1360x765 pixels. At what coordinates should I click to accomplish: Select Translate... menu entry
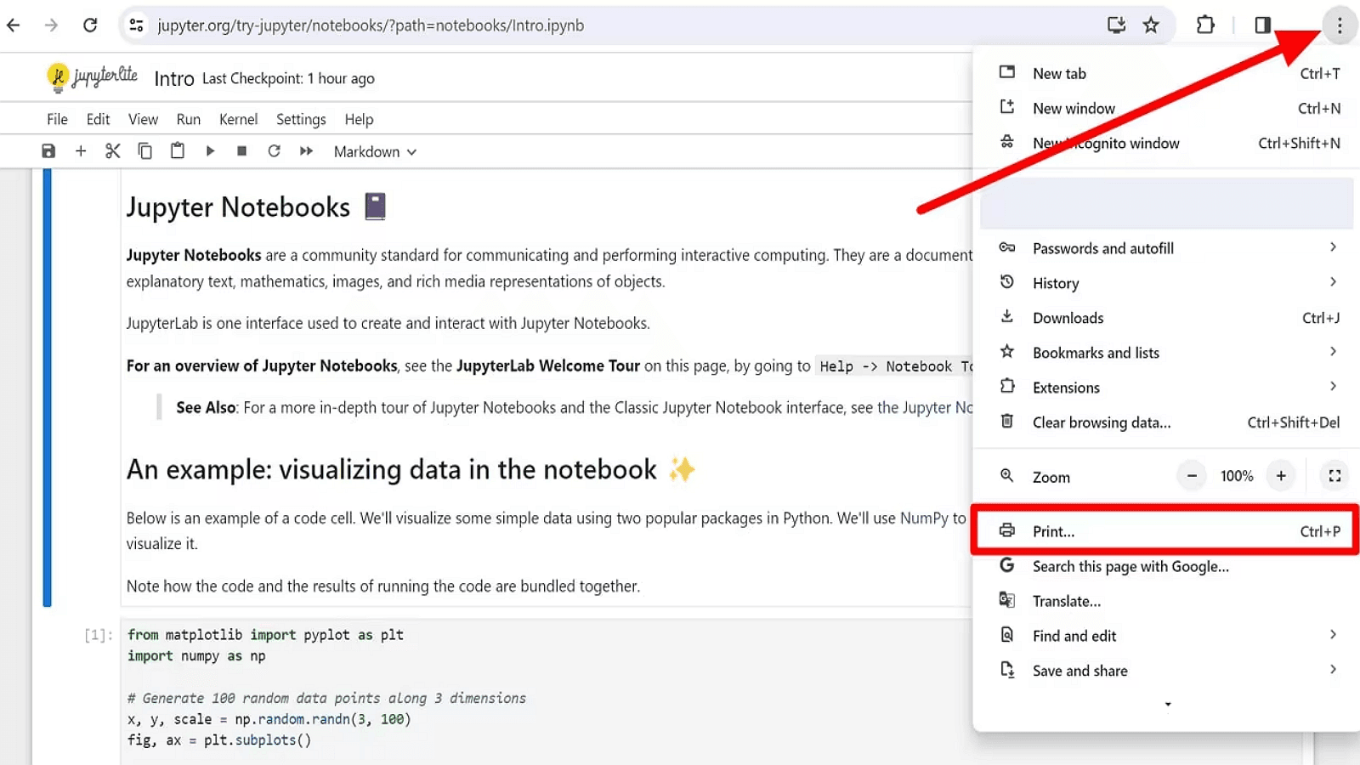coord(1166,601)
